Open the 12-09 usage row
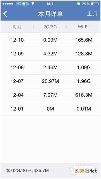 [50, 54]
